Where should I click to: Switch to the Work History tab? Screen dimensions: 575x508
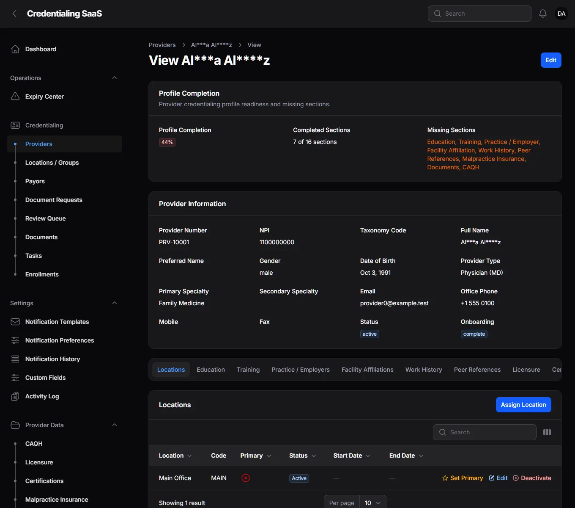(424, 370)
